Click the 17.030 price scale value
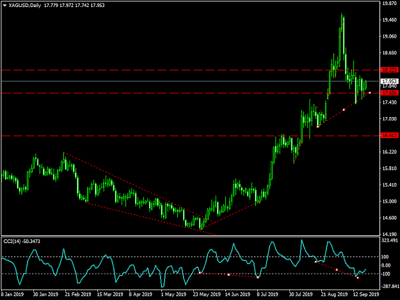 (390, 119)
